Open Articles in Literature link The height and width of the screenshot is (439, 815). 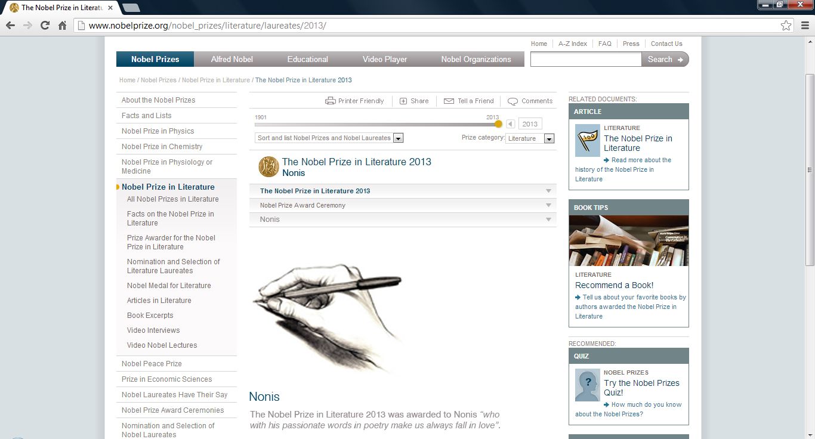(159, 301)
